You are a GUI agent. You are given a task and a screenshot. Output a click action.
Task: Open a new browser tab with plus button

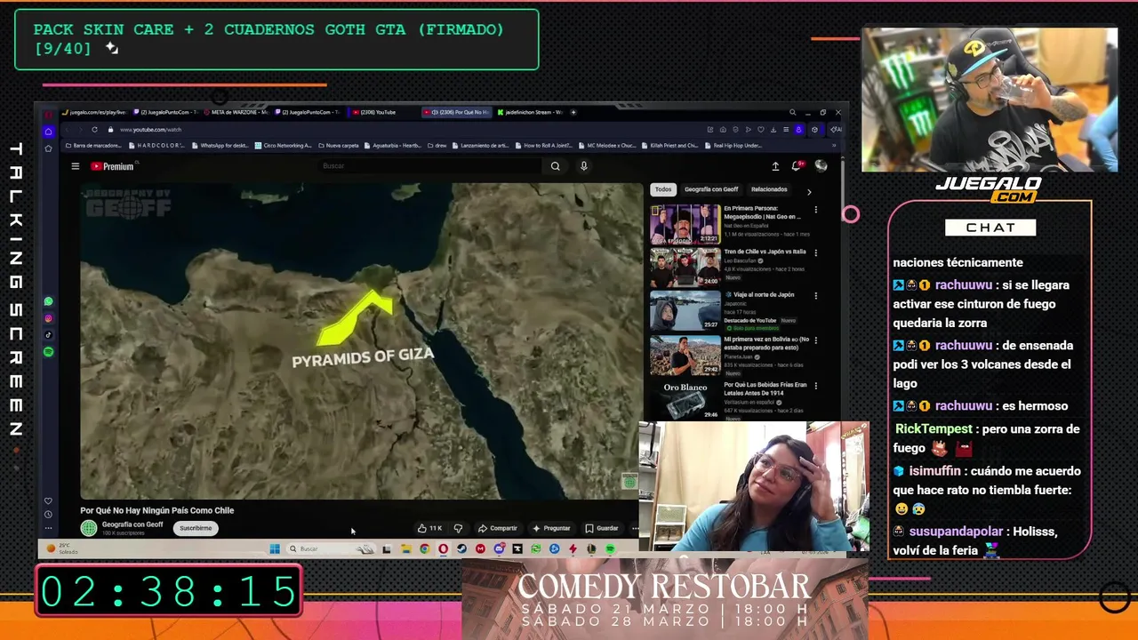(x=573, y=113)
